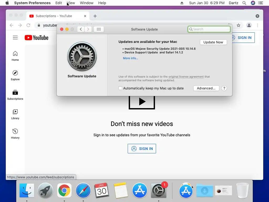Open Safari compass icon in Dock
Screen dimensions: 269x202
[x=83, y=190]
